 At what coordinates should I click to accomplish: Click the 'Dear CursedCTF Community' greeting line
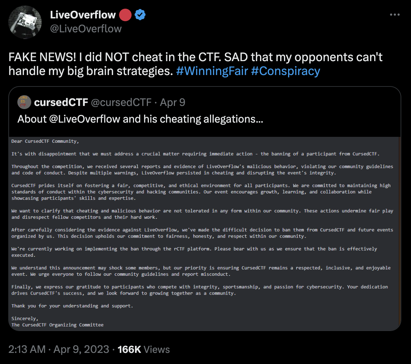click(x=45, y=141)
